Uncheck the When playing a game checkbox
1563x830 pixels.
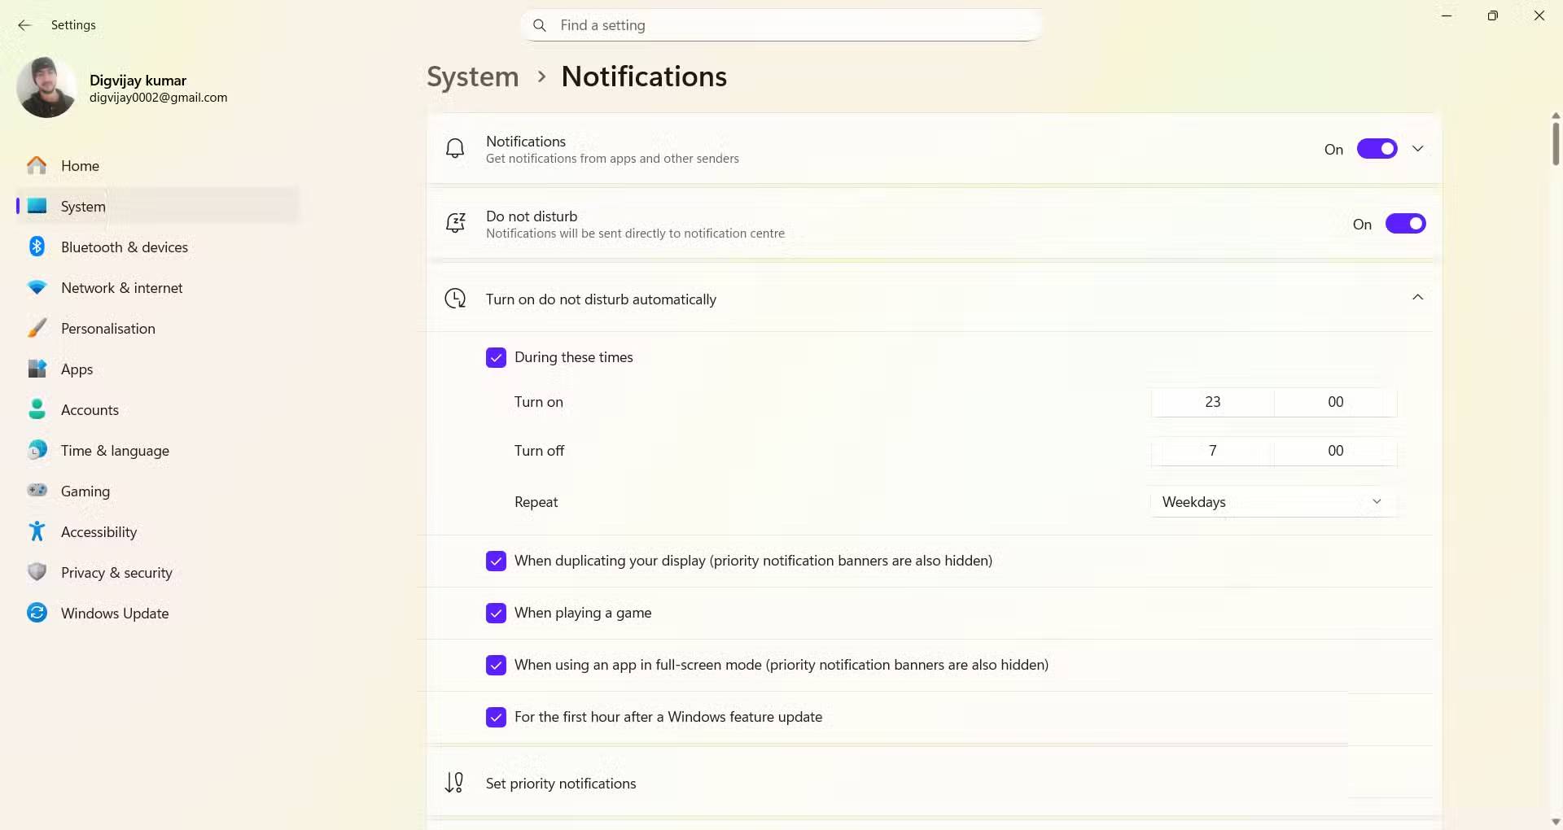pos(496,613)
